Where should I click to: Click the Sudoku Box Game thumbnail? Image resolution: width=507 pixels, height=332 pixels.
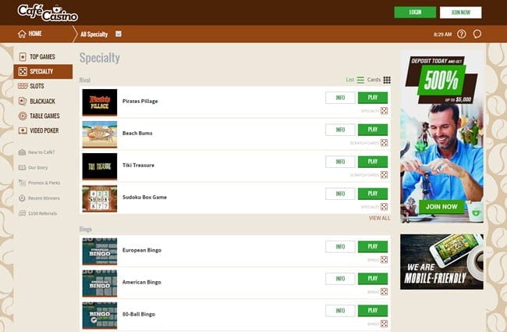pyautogui.click(x=100, y=198)
